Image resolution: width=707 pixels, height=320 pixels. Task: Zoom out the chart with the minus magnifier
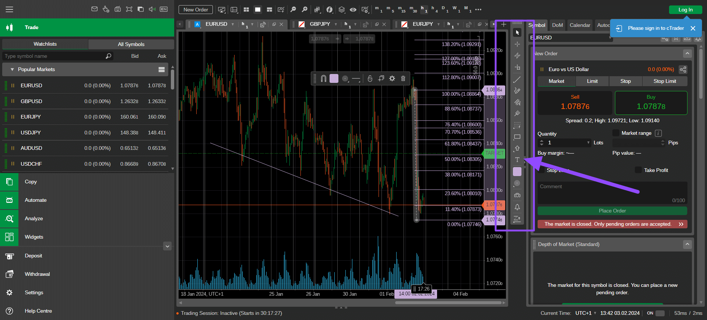click(x=293, y=10)
